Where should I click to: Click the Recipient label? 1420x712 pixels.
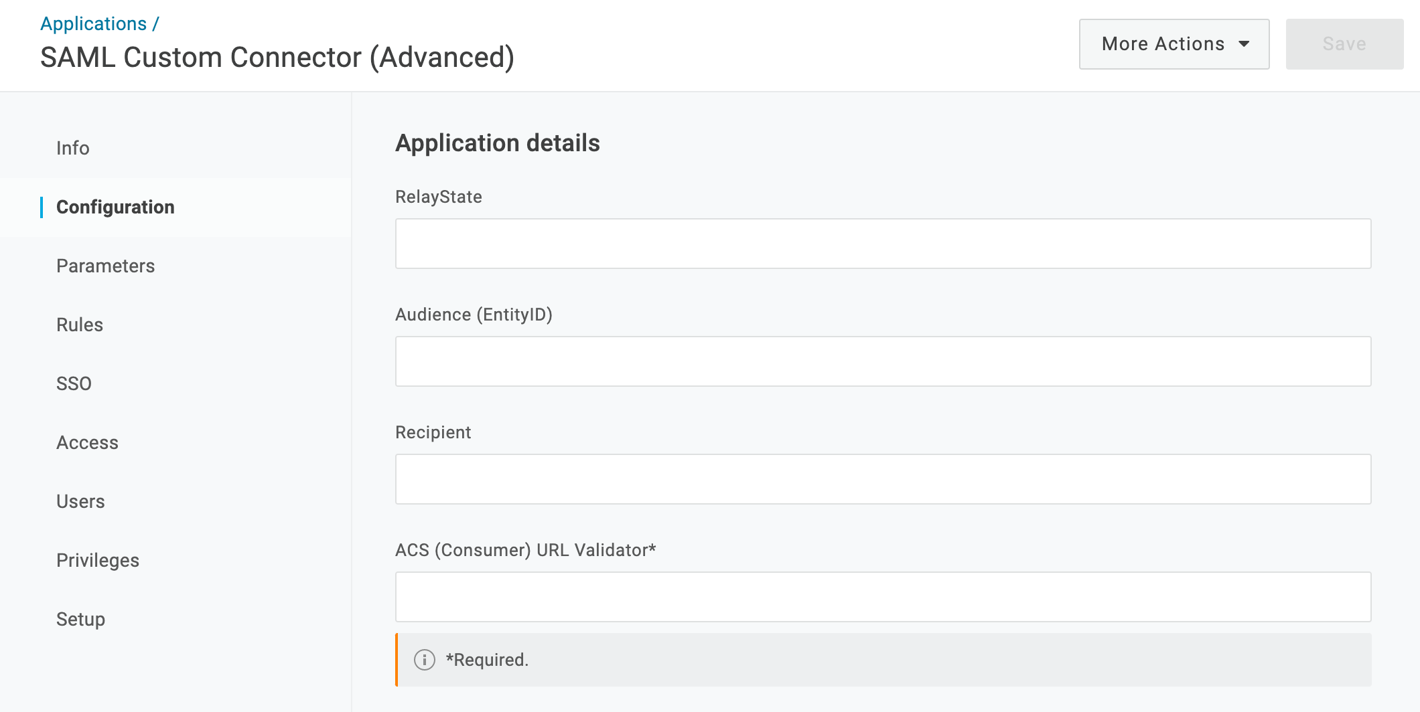click(x=433, y=432)
